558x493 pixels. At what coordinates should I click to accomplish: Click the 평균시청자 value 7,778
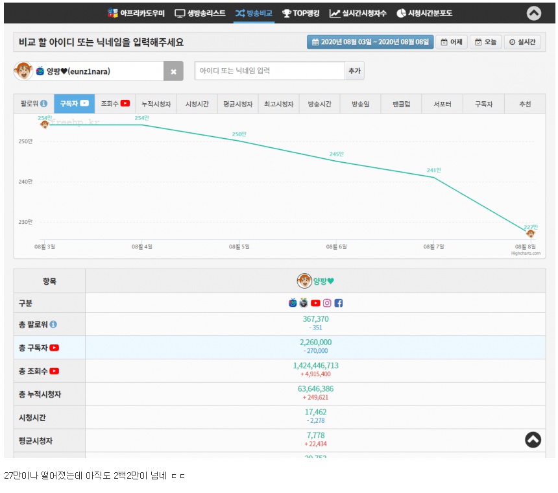(315, 435)
